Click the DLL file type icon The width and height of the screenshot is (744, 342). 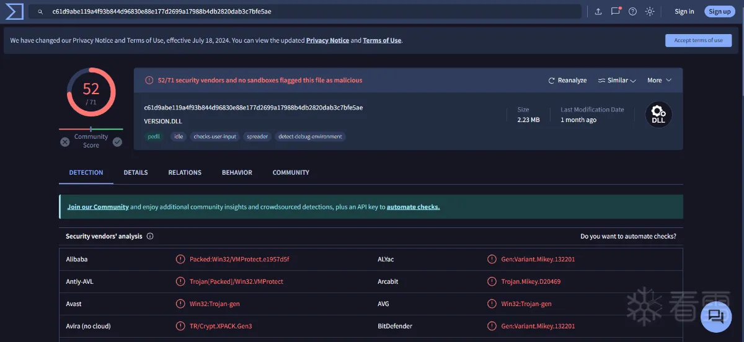point(658,115)
